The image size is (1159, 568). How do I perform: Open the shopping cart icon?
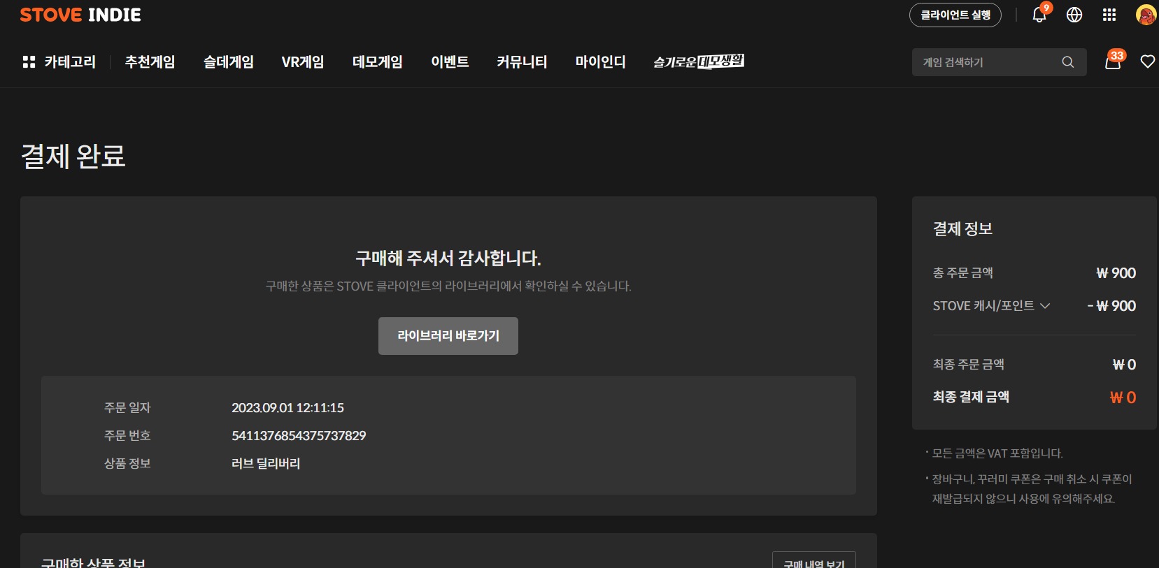[x=1112, y=61]
